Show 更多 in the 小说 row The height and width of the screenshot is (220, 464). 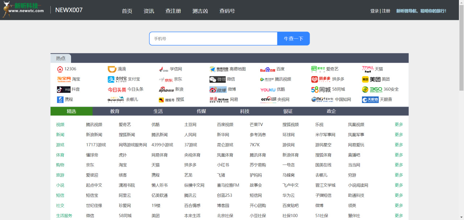click(x=399, y=185)
